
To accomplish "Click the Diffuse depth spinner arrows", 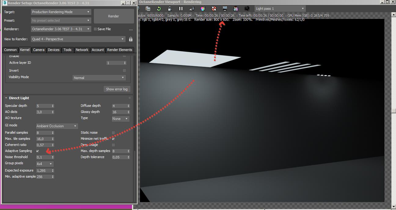I will (128, 106).
